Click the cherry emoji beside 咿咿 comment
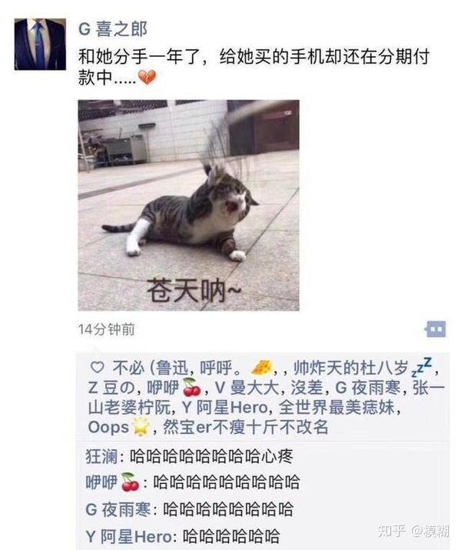The image size is (461, 550). (130, 482)
